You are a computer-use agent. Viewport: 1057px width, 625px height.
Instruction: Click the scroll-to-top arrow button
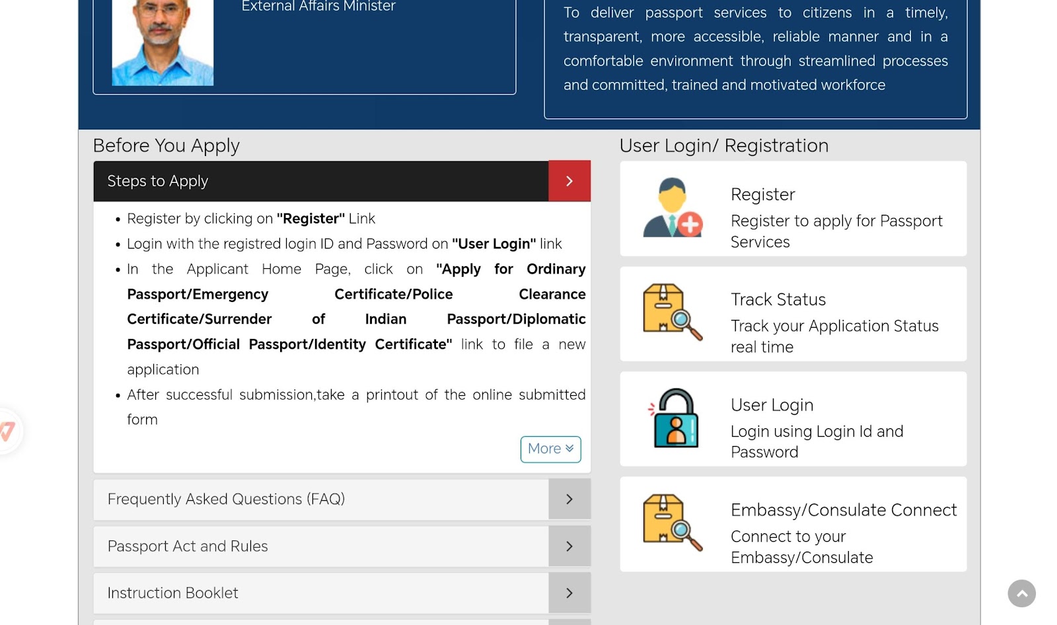coord(1021,593)
